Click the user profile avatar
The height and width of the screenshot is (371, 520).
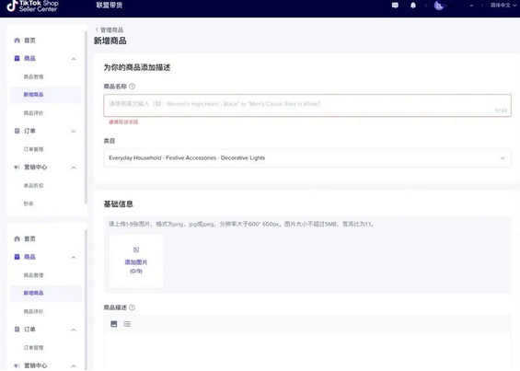point(439,6)
